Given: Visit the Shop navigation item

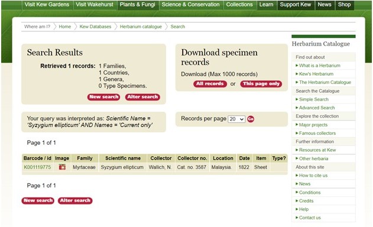Looking at the screenshot, I should click(x=344, y=5).
